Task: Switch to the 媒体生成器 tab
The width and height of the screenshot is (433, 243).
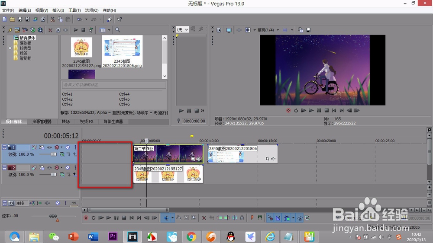Action: [113, 121]
